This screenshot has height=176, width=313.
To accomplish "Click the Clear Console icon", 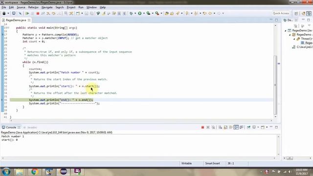I will (220, 127).
